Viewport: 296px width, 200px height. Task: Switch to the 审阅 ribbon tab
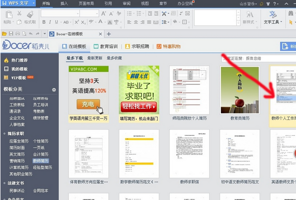pos(127,3)
